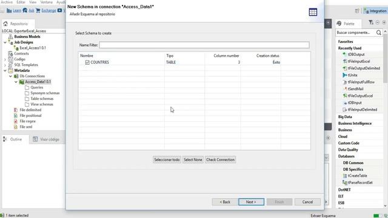Select the View schemas folder icon
The image size is (388, 218).
pyautogui.click(x=27, y=104)
